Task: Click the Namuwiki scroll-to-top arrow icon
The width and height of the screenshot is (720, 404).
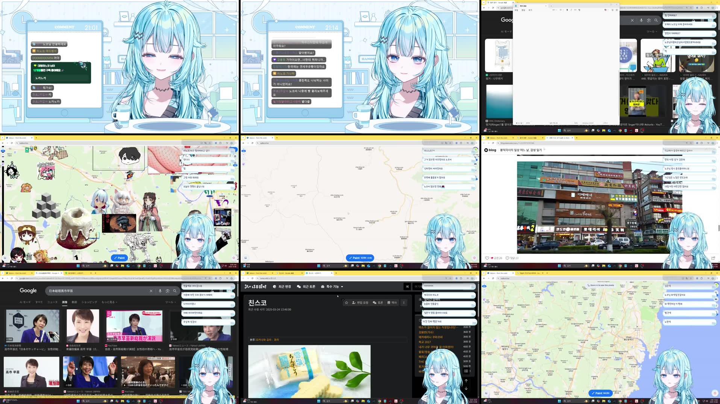Action: (466, 381)
